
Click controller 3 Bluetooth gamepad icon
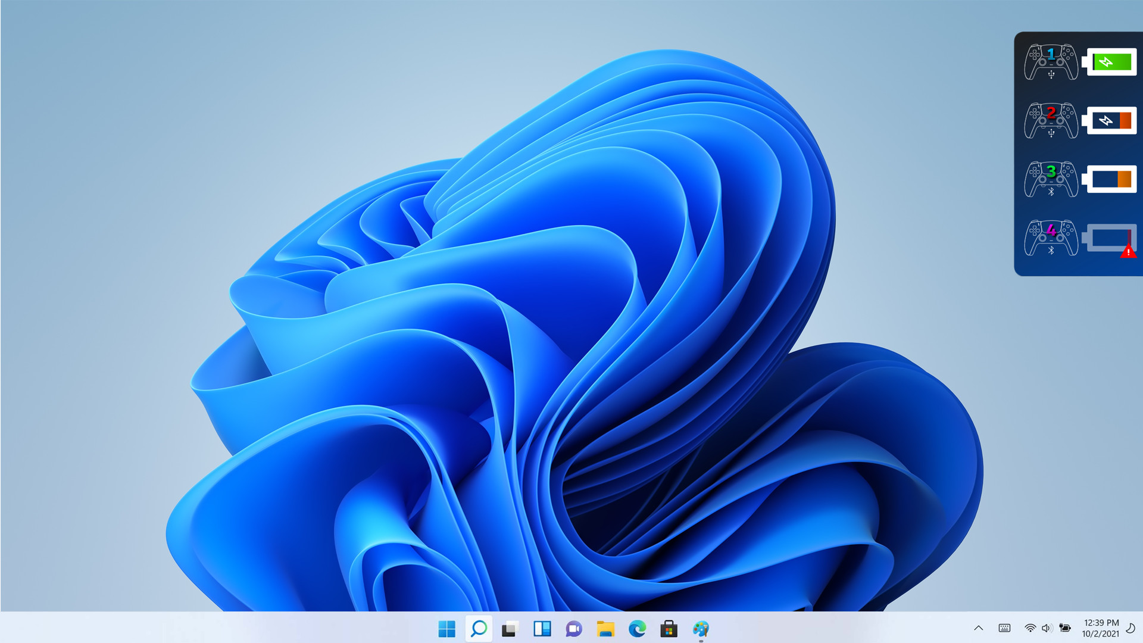tap(1051, 179)
